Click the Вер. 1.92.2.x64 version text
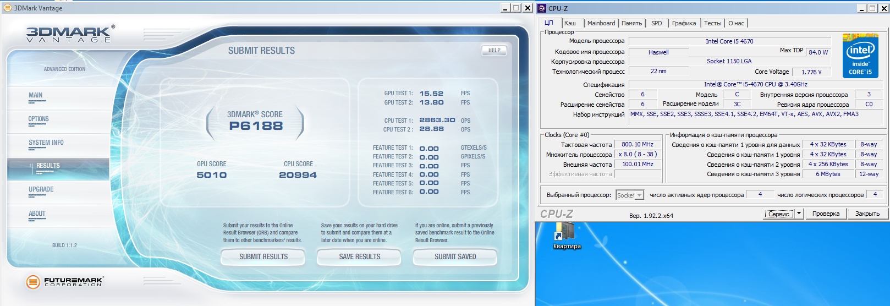The image size is (890, 306). pos(651,216)
